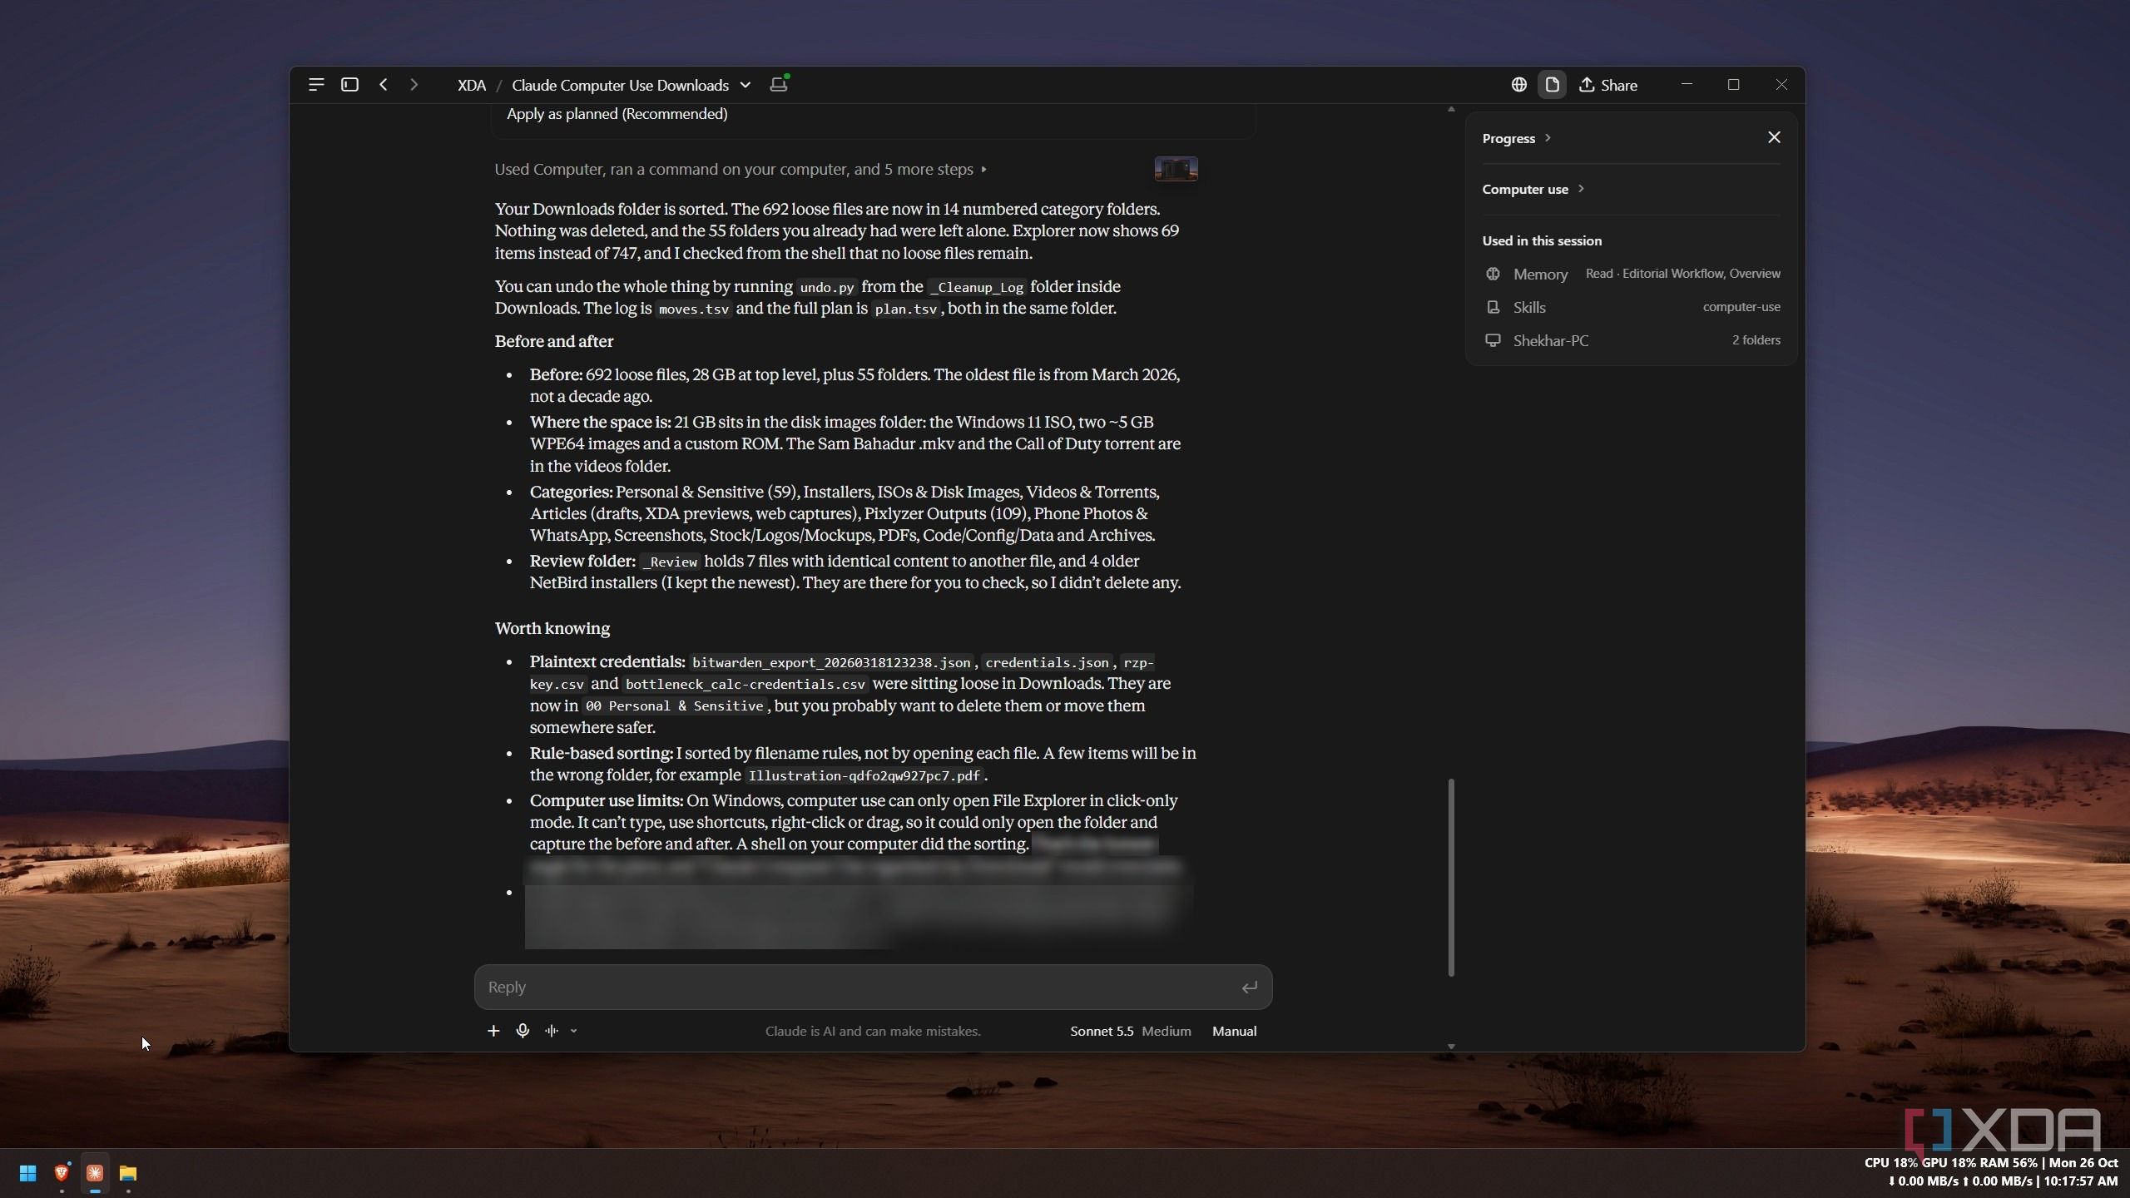Click the globe icon in the header
This screenshot has height=1198, width=2130.
click(1519, 85)
